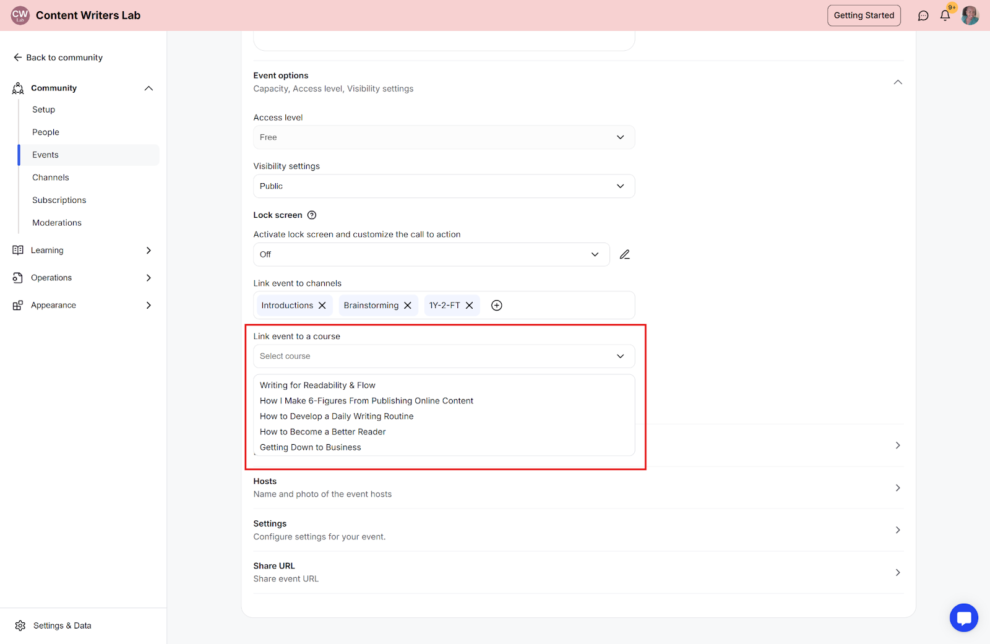Edit lock screen call to action
The image size is (990, 644).
point(625,254)
